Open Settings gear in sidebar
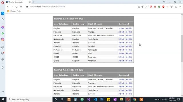This screenshot has width=183, height=102. 3,59
